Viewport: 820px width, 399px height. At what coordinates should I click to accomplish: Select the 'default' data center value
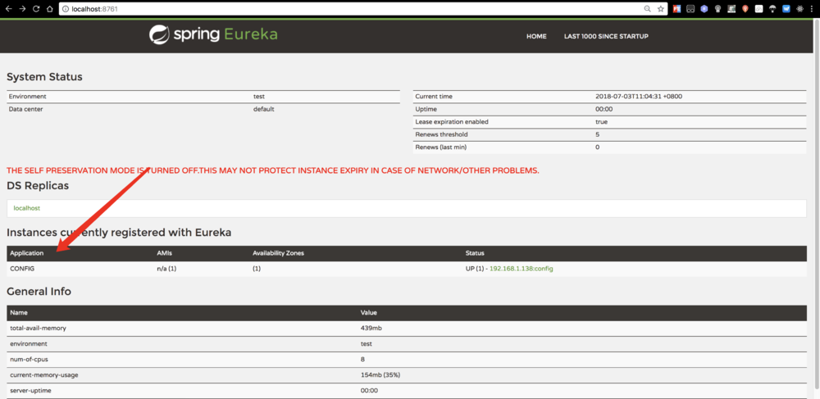click(263, 109)
